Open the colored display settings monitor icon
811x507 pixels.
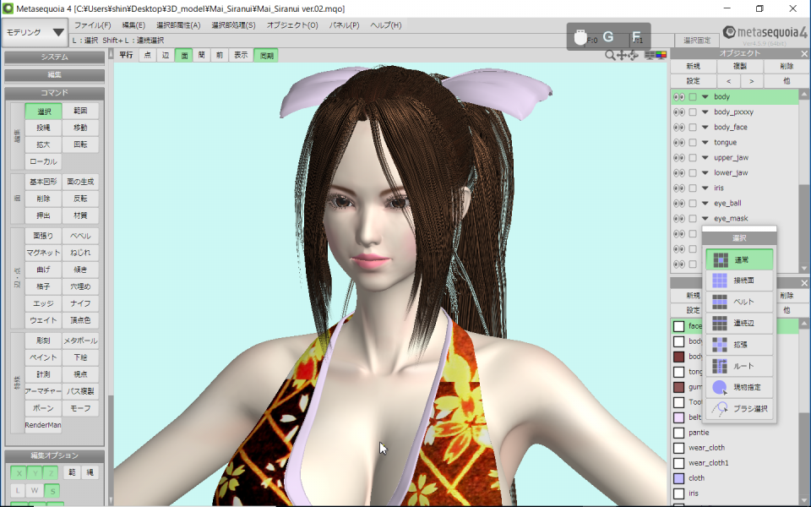[661, 55]
